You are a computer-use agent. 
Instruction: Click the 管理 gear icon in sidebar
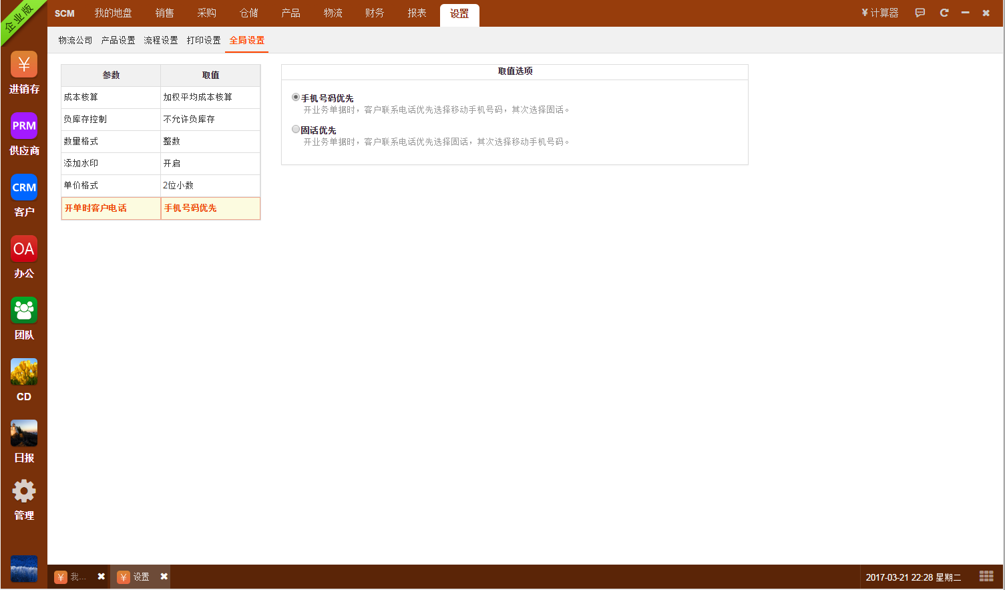tap(24, 492)
